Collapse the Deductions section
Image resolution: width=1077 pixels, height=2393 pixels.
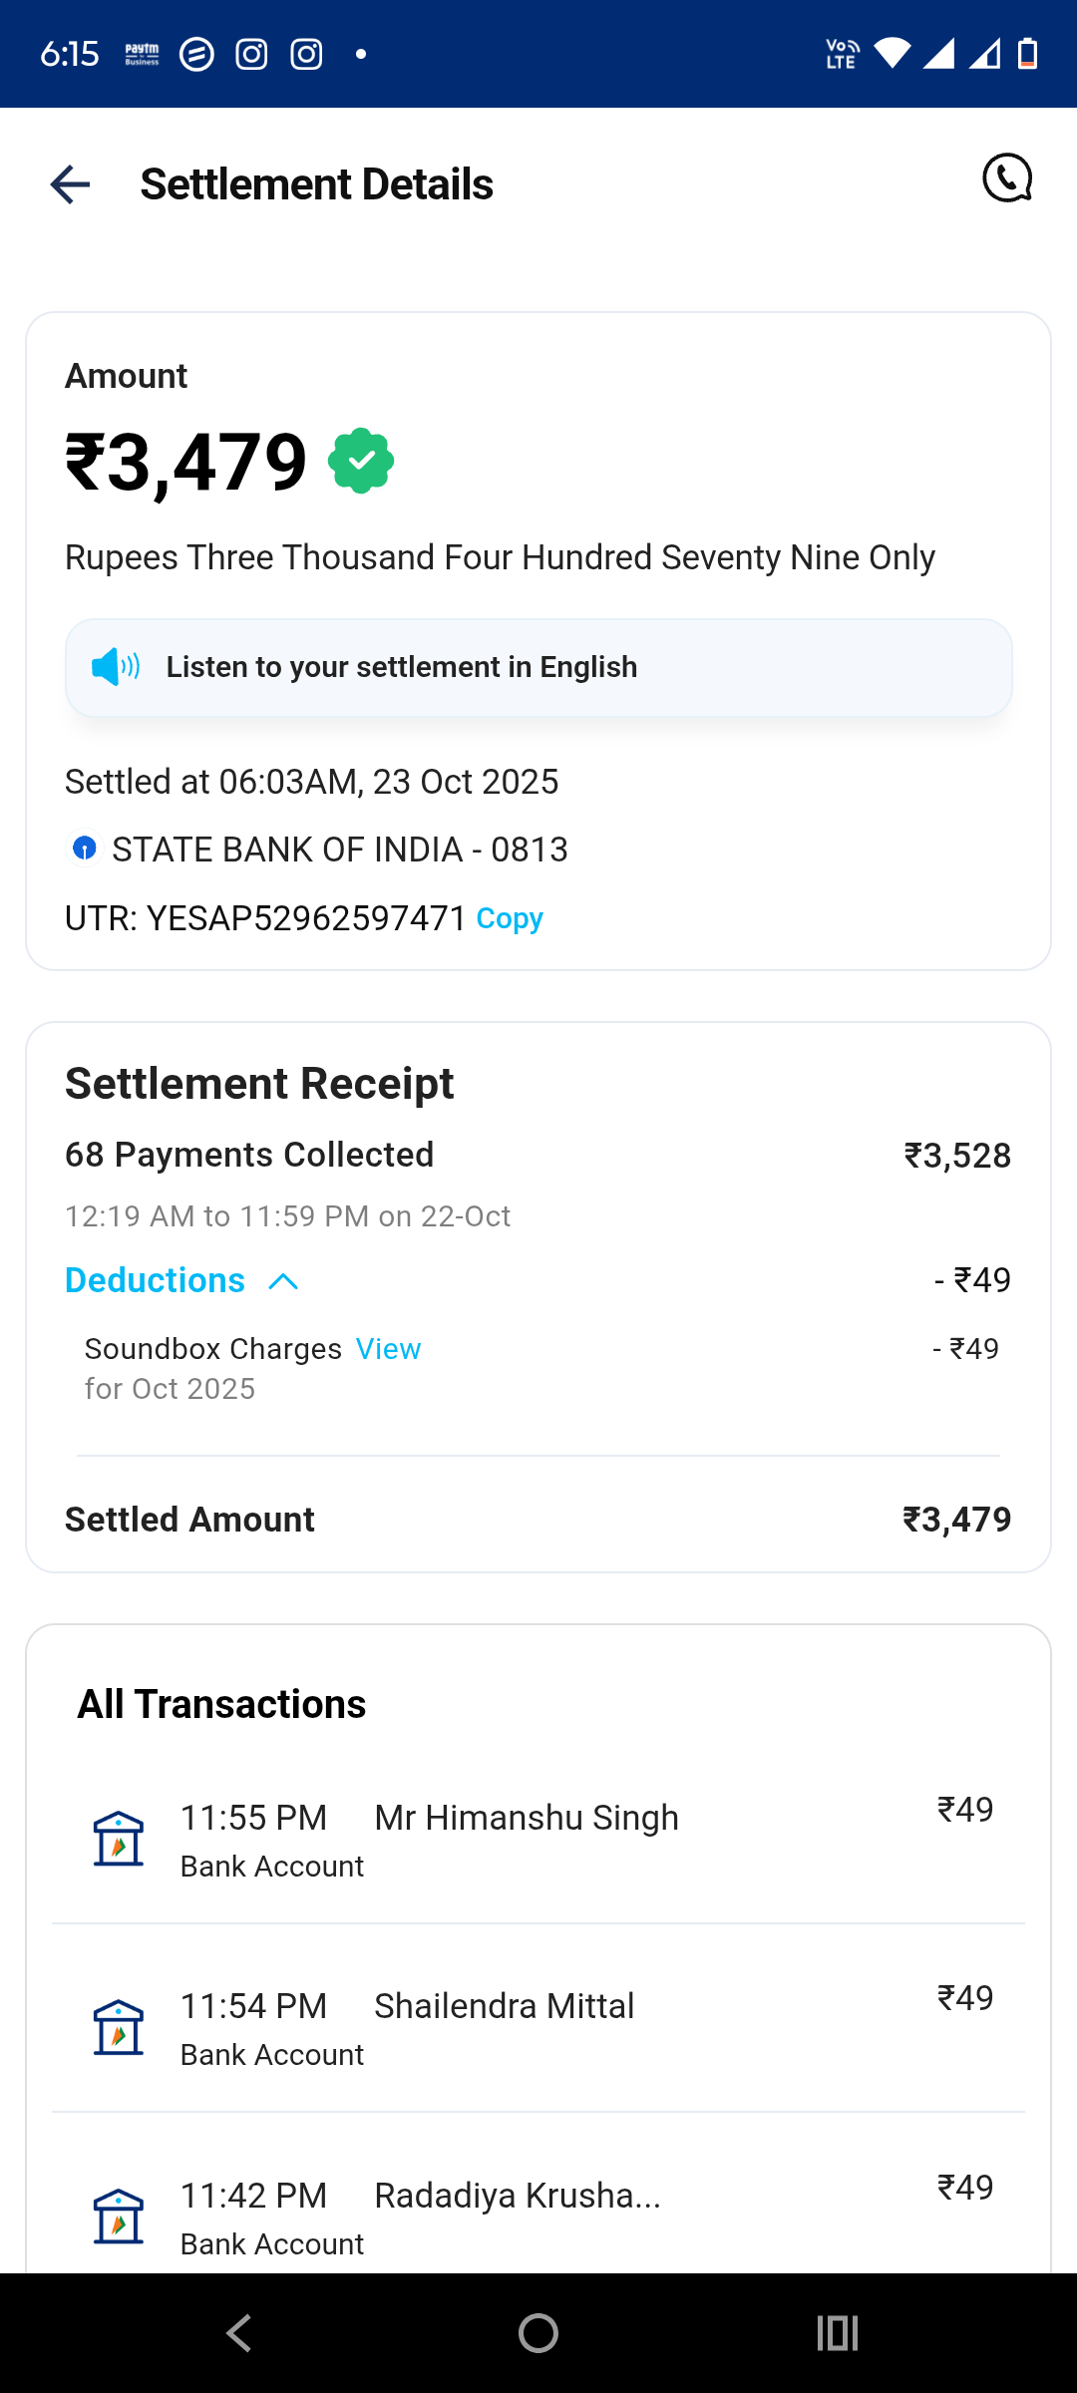pos(156,1280)
